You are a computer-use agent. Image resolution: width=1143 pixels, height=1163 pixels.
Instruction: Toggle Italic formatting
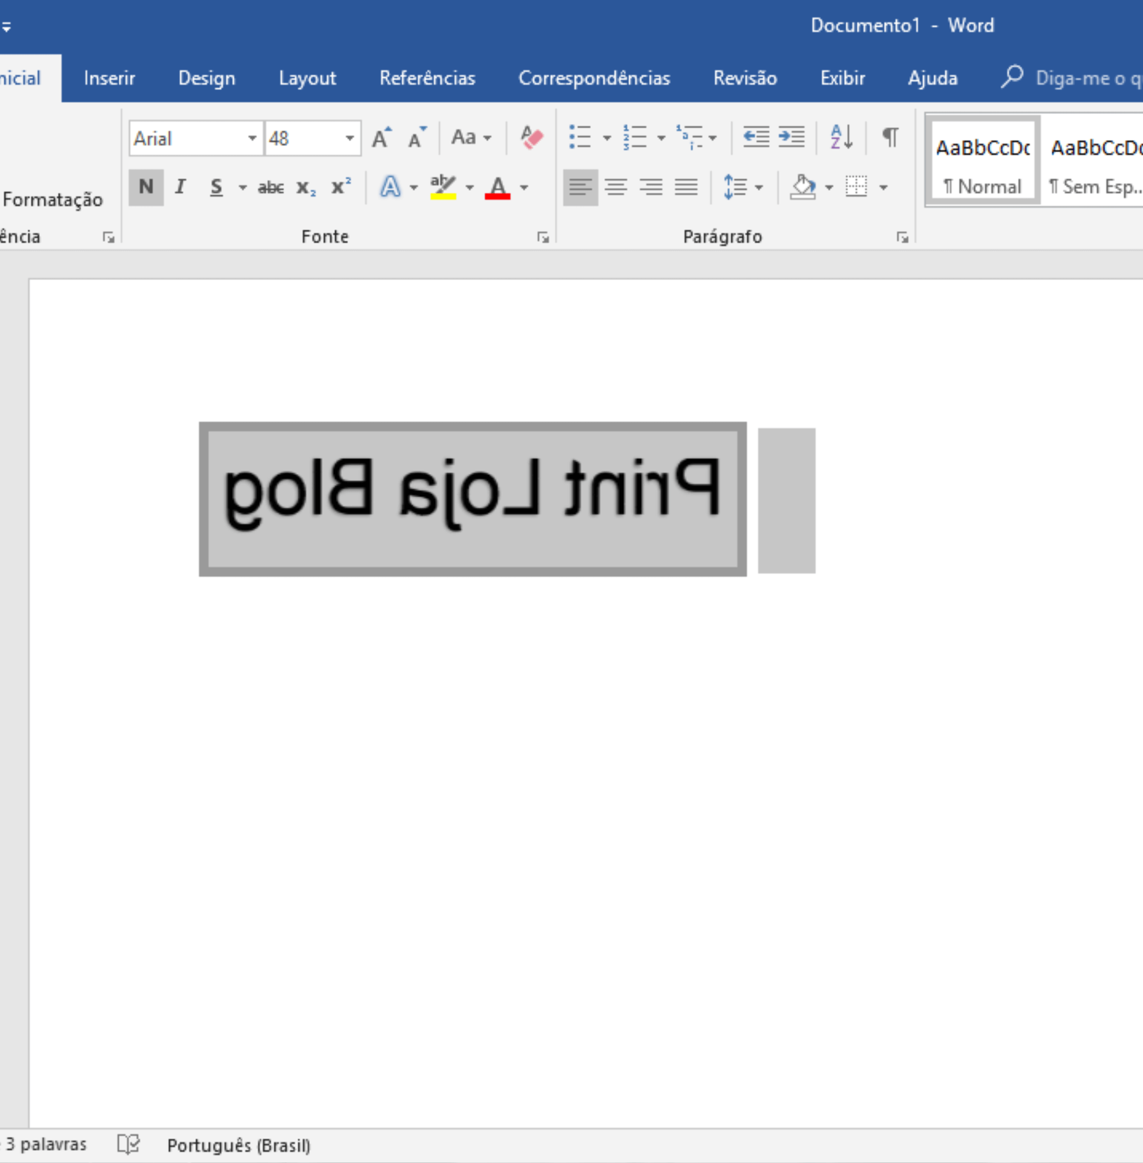[x=180, y=187]
